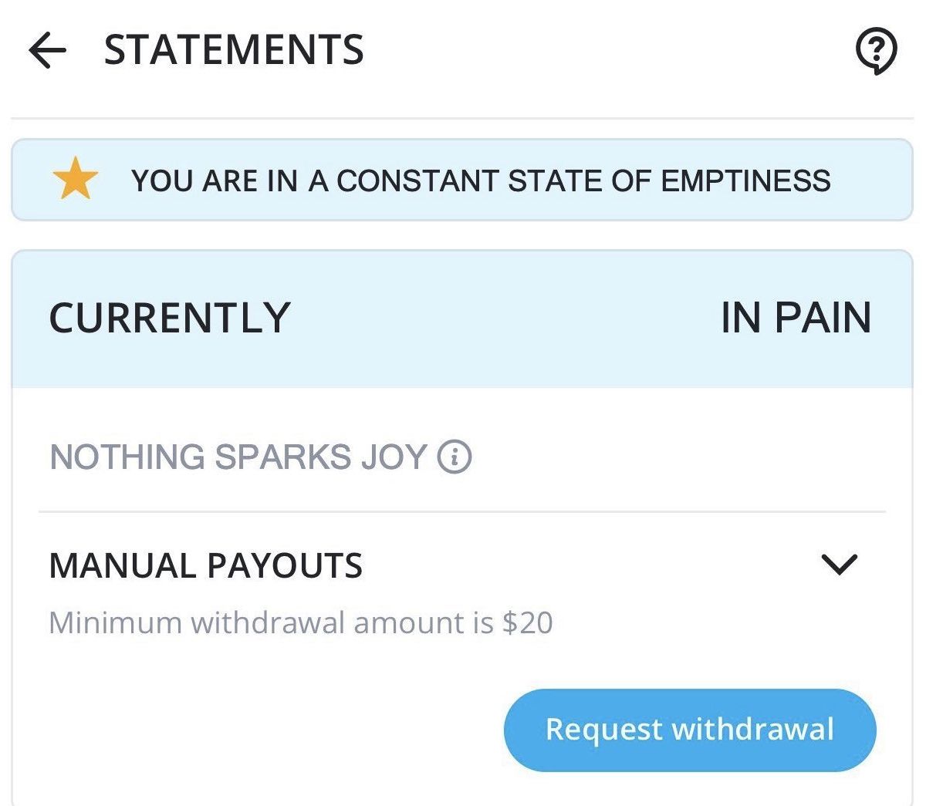Tap the word Minimum in the grey note
This screenshot has height=806, width=926.
(x=115, y=622)
